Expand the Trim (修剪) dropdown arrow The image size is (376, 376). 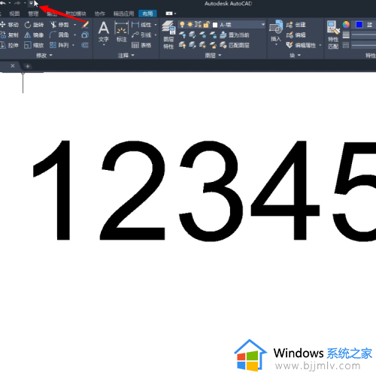point(74,25)
